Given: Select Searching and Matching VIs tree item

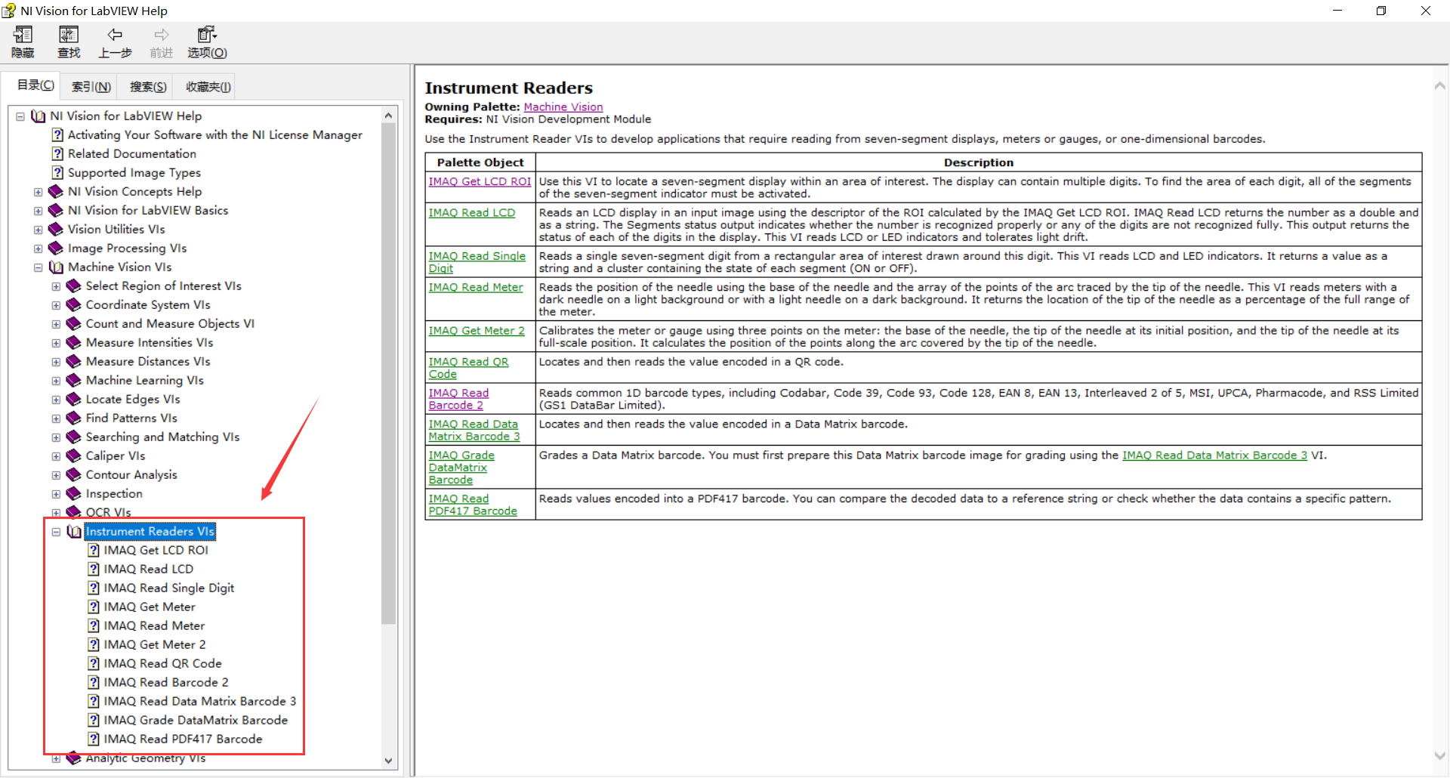Looking at the screenshot, I should [x=162, y=437].
